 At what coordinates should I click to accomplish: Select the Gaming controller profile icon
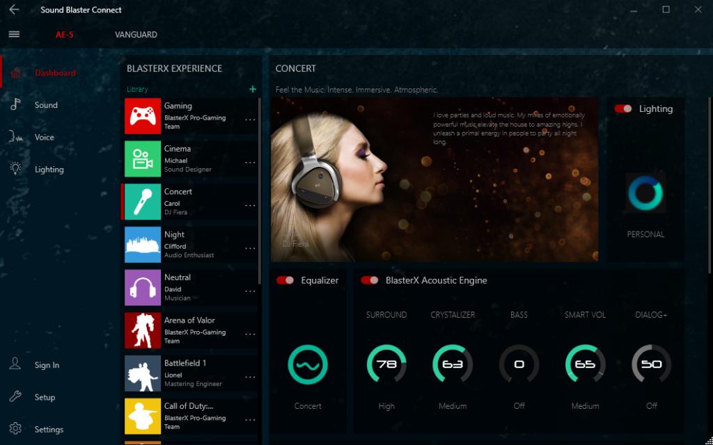point(143,116)
